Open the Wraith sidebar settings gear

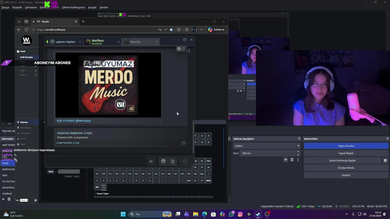[35, 200]
